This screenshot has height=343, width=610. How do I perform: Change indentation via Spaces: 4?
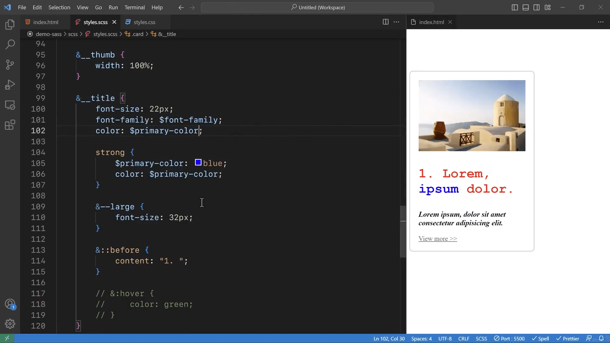coord(422,339)
